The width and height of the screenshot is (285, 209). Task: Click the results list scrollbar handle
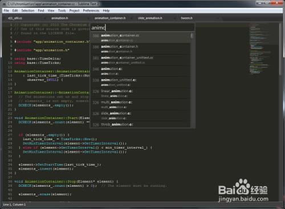[192, 35]
